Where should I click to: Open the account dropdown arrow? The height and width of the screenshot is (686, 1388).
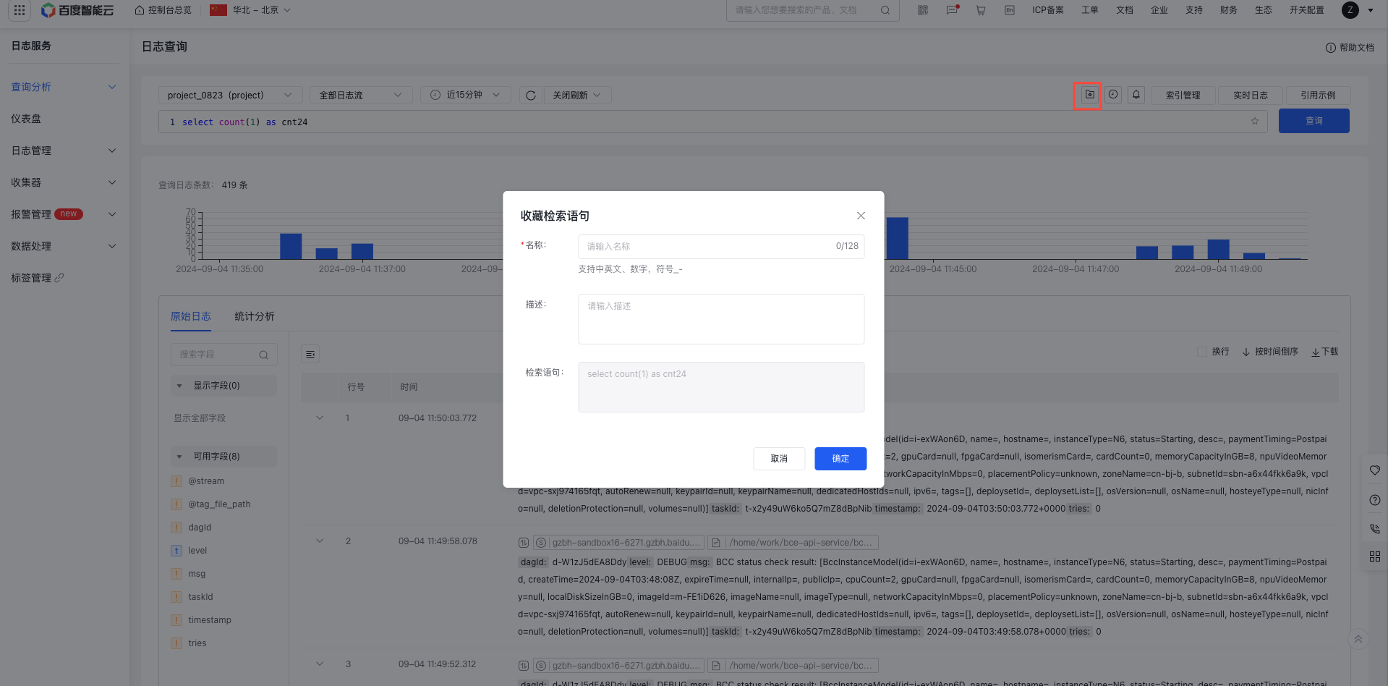pos(1371,10)
